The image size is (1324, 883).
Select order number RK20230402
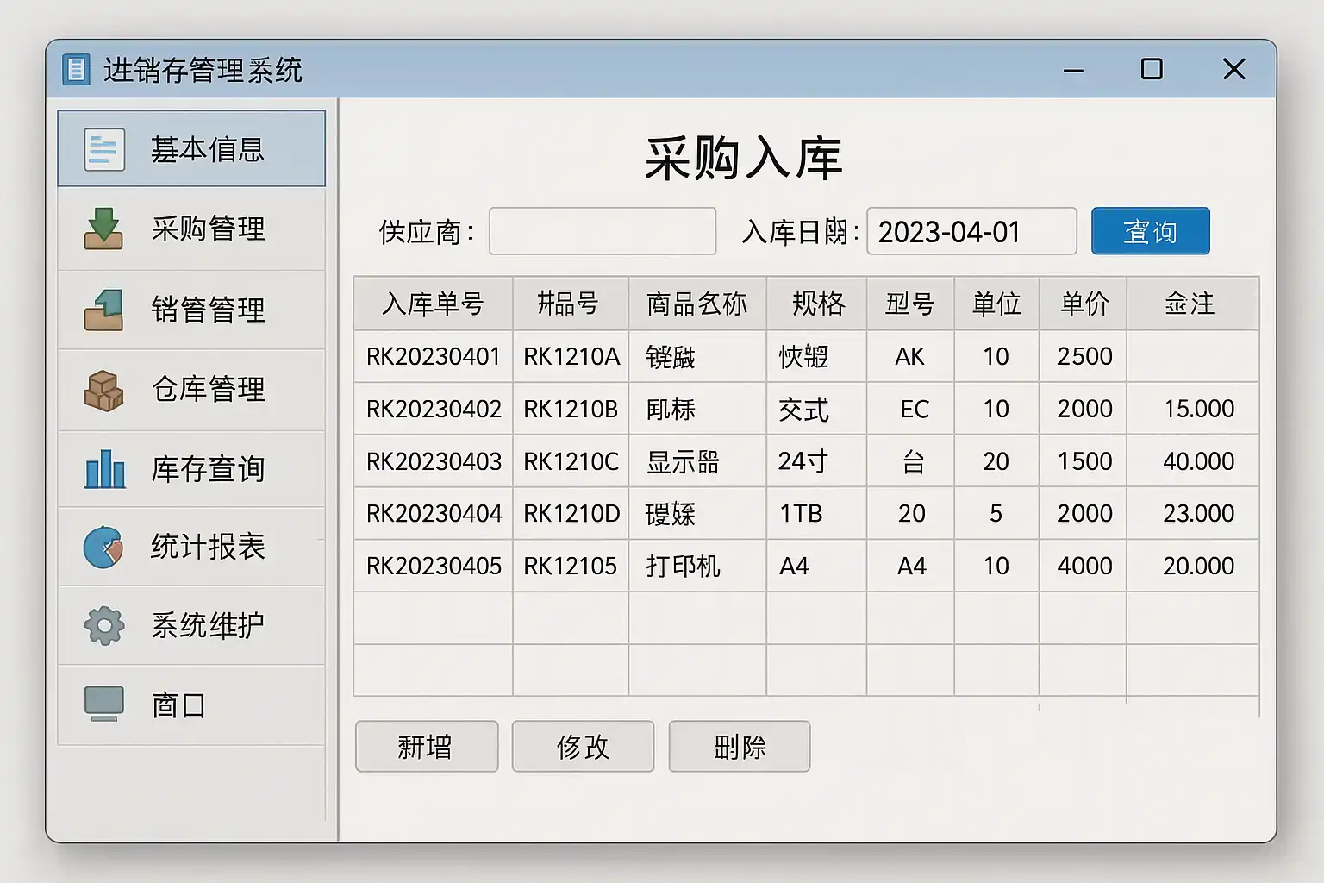(x=434, y=409)
